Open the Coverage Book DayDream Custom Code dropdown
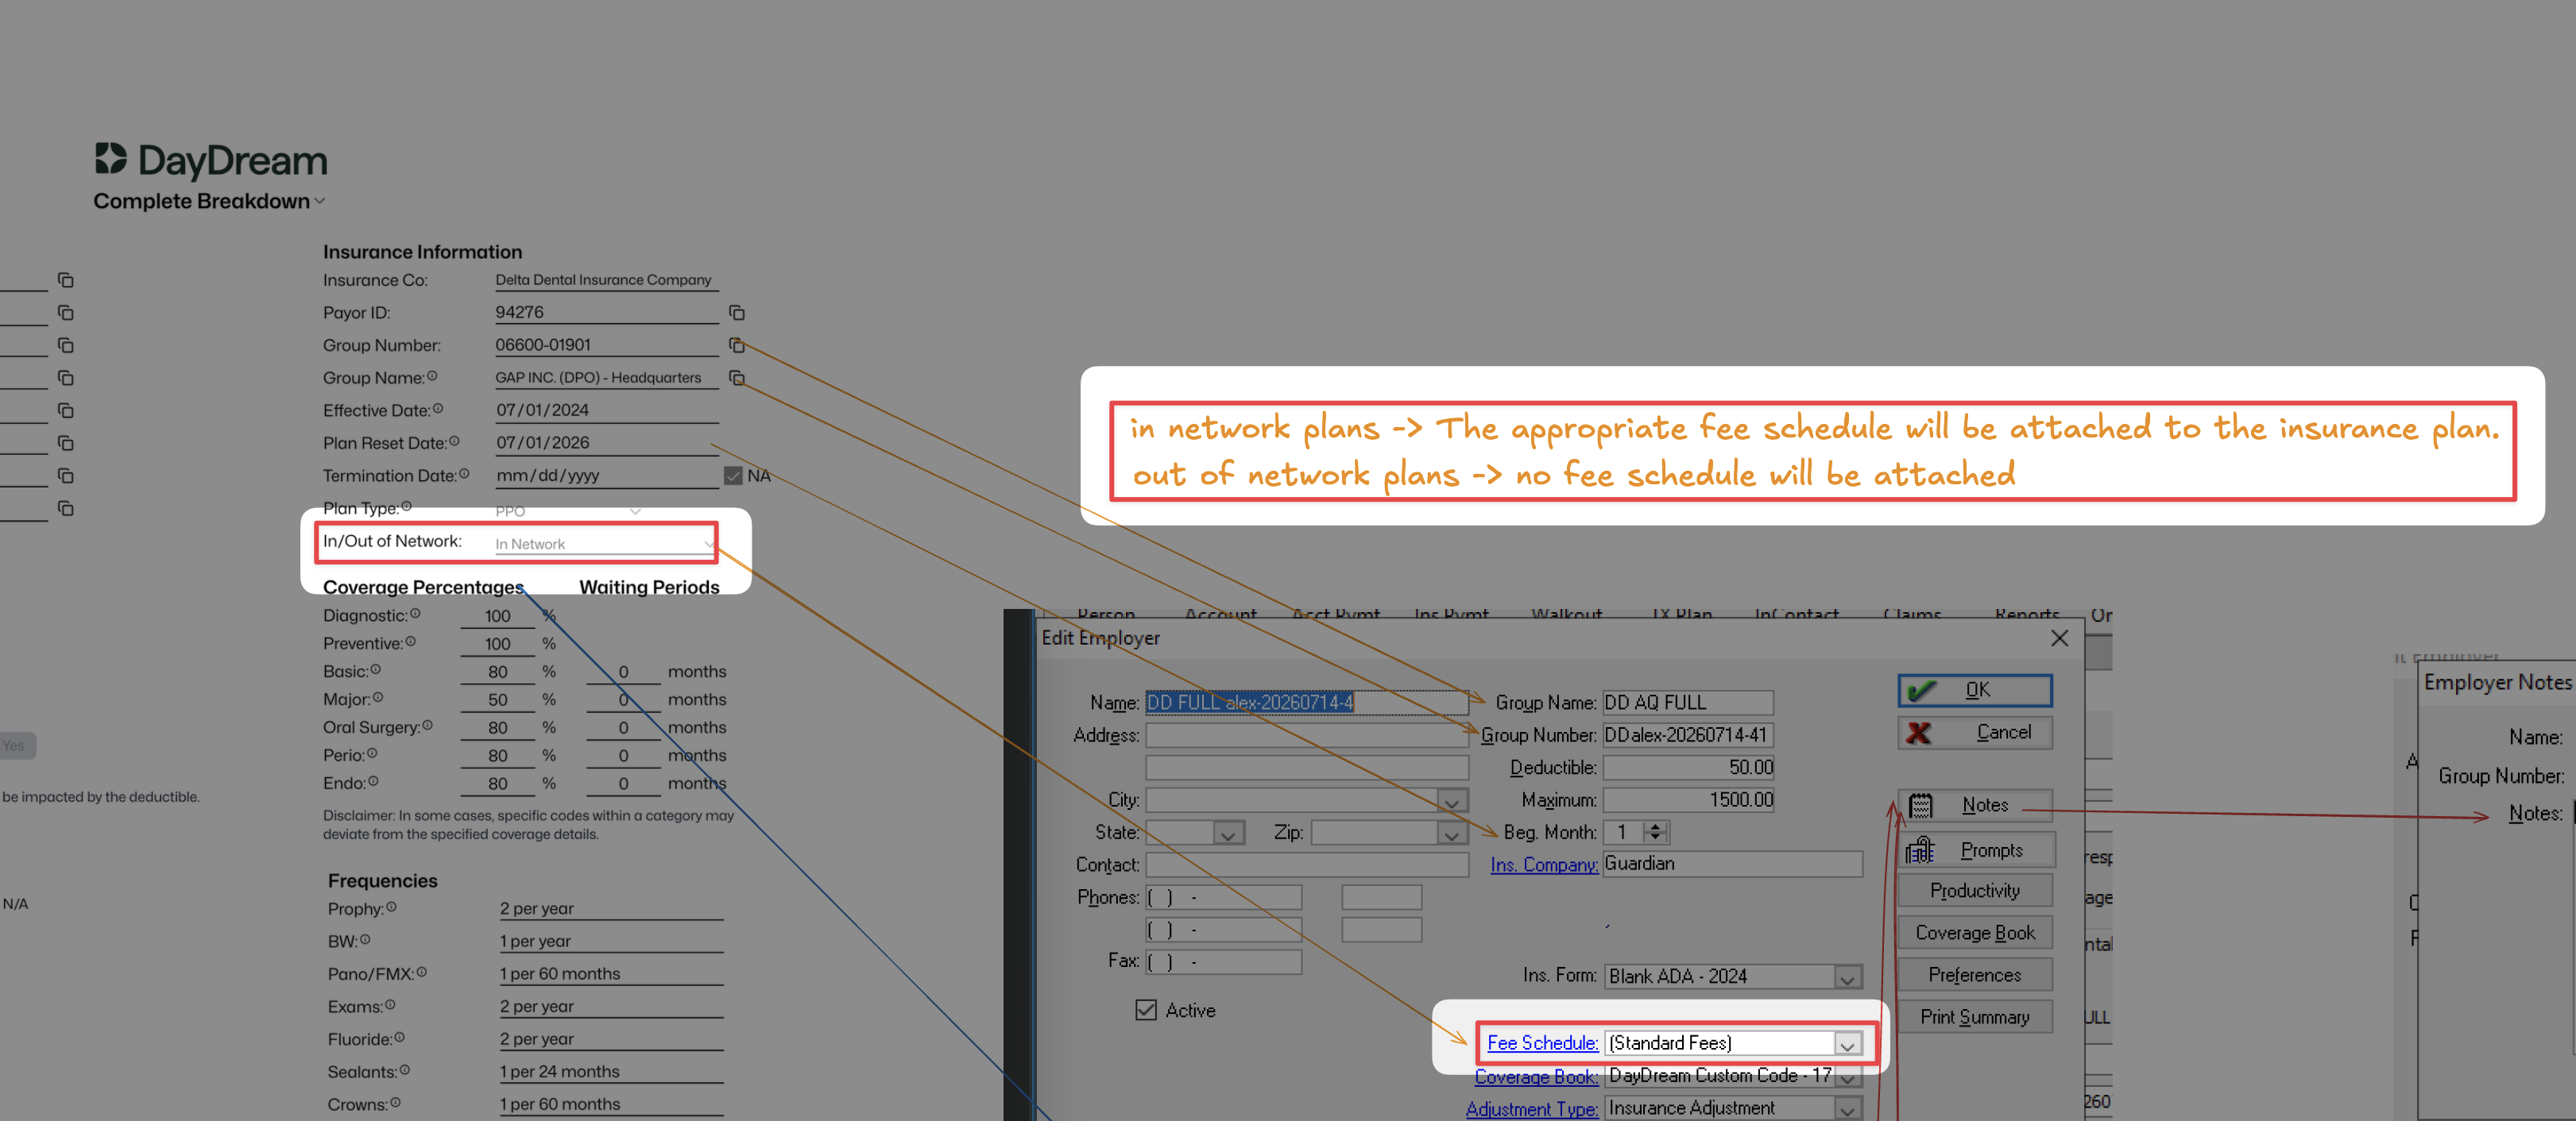 coord(1847,1076)
